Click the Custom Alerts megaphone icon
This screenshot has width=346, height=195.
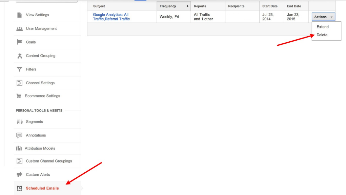click(x=19, y=175)
